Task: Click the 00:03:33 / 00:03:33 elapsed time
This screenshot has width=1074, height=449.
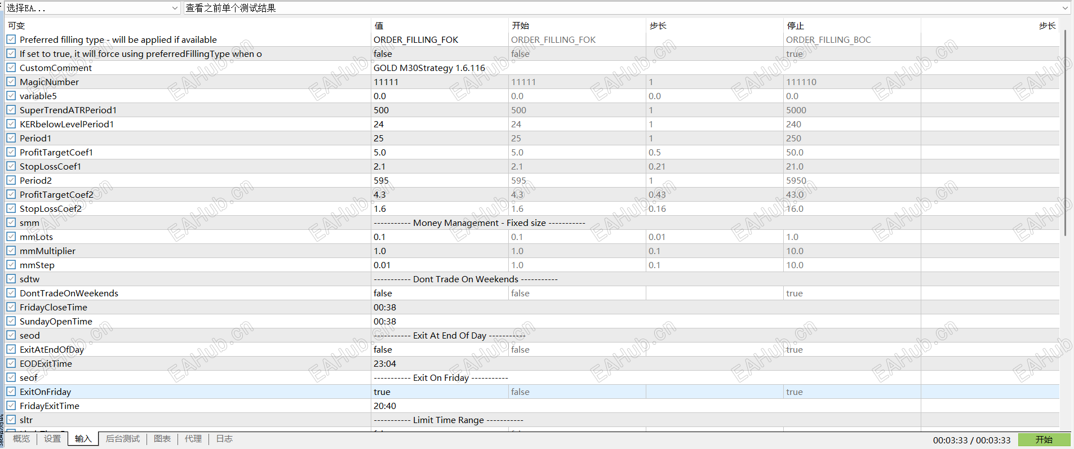Action: pyautogui.click(x=972, y=440)
